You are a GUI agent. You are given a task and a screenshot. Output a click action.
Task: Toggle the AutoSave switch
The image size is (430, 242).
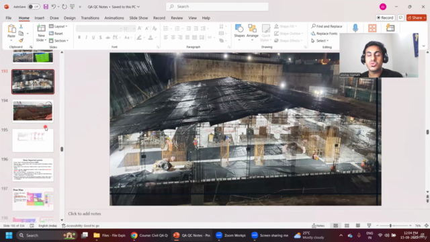[x=34, y=7]
